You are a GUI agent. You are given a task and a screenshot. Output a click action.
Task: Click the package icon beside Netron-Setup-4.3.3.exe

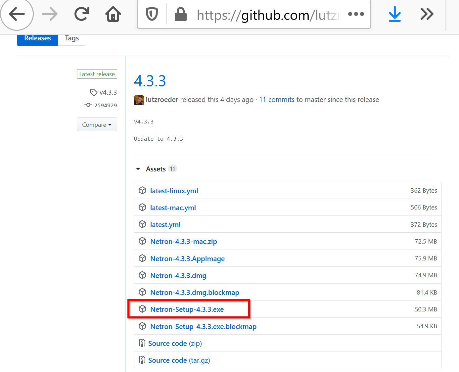[142, 309]
